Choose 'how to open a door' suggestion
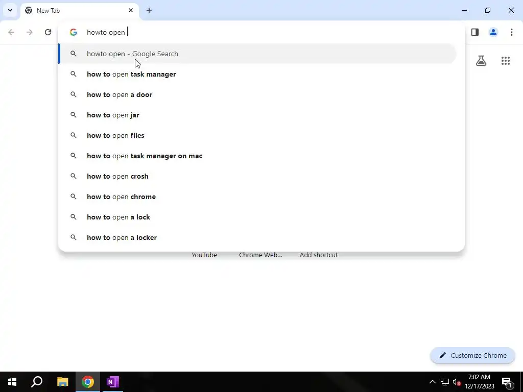 pyautogui.click(x=257, y=94)
